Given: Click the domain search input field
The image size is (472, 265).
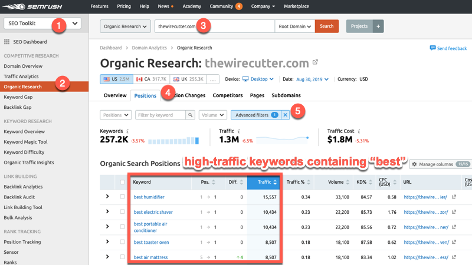Looking at the screenshot, I should coord(215,26).
